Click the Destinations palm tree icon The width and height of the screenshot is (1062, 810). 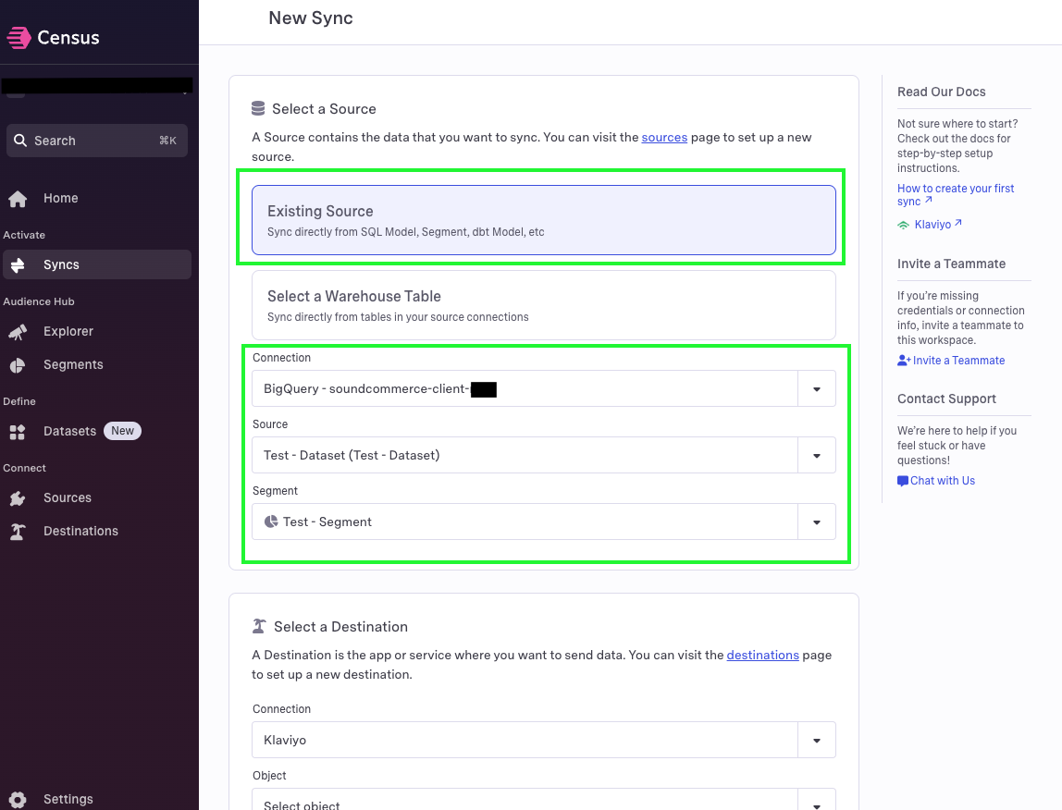[x=18, y=532]
